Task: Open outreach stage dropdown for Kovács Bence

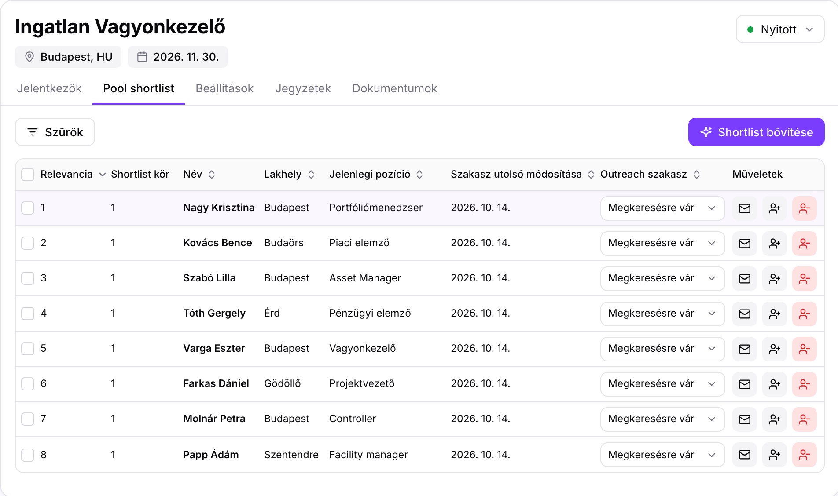Action: pos(662,244)
